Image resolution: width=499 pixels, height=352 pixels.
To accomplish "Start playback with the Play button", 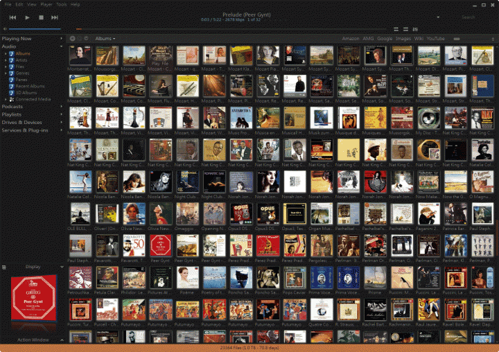I will tap(27, 17).
